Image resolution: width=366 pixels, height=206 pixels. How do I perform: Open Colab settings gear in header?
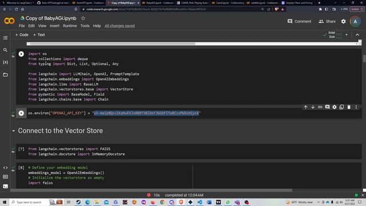tap(343, 21)
